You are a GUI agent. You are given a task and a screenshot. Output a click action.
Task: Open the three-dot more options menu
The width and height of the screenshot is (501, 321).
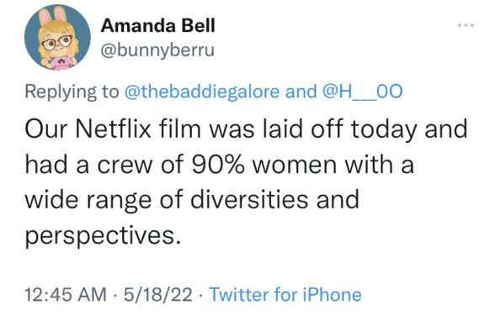(466, 25)
